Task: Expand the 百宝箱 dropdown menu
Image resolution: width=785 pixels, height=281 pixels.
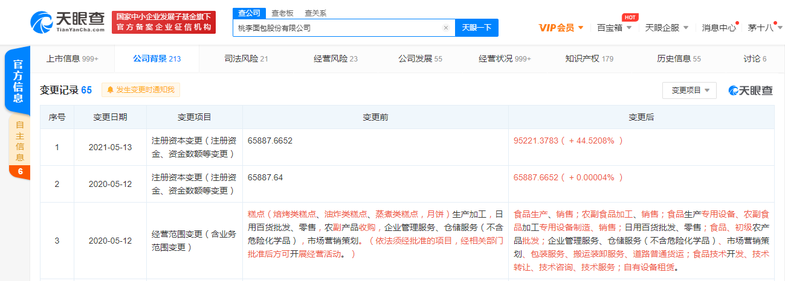Action: (x=614, y=28)
